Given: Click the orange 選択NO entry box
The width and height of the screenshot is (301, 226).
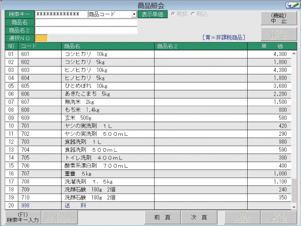Looking at the screenshot, I should pos(41,37).
